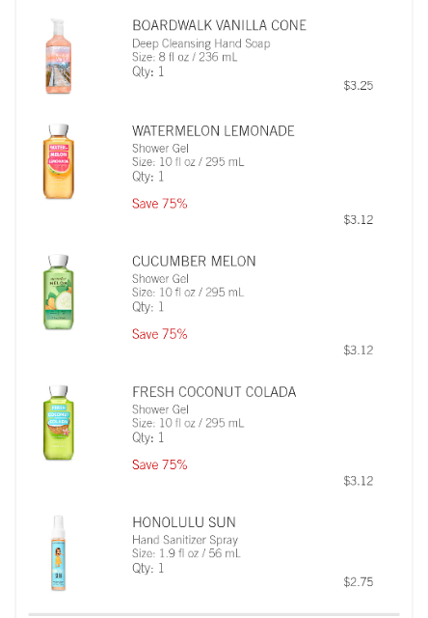The width and height of the screenshot is (428, 618).
Task: Open the Watermelon Lemonade bottle image
Action: 58,161
